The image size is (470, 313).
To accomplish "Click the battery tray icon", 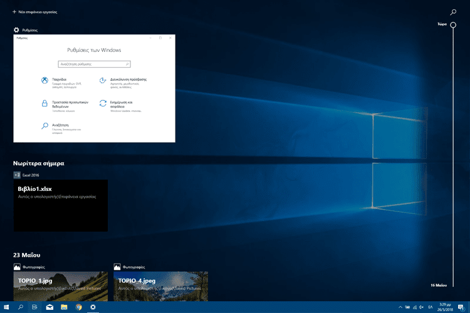I will click(x=407, y=307).
